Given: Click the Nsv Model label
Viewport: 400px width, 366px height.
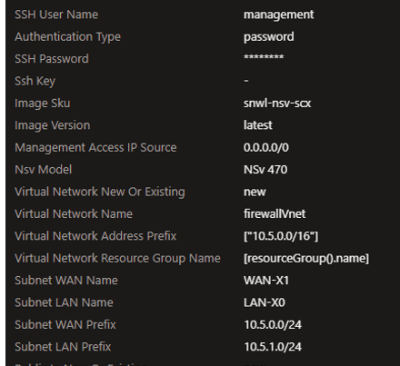Looking at the screenshot, I should pyautogui.click(x=43, y=170).
